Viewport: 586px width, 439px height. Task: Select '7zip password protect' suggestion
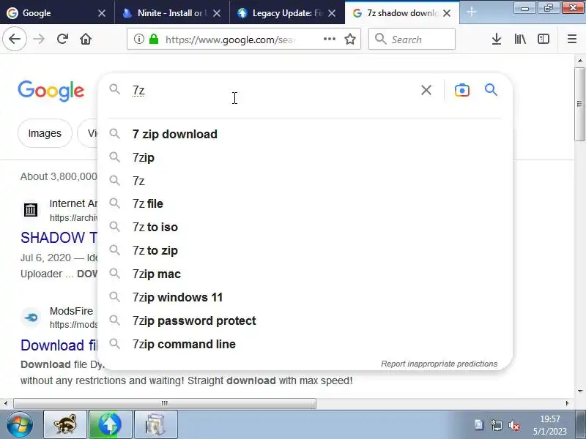tap(305, 320)
